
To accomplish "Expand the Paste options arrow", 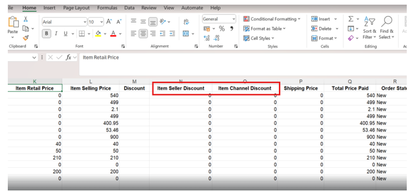I will pyautogui.click(x=12, y=37).
